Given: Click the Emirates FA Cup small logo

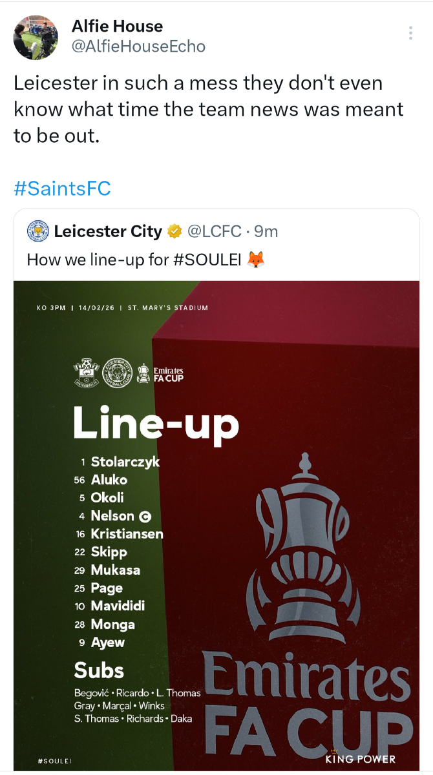Looking at the screenshot, I should click(x=162, y=373).
